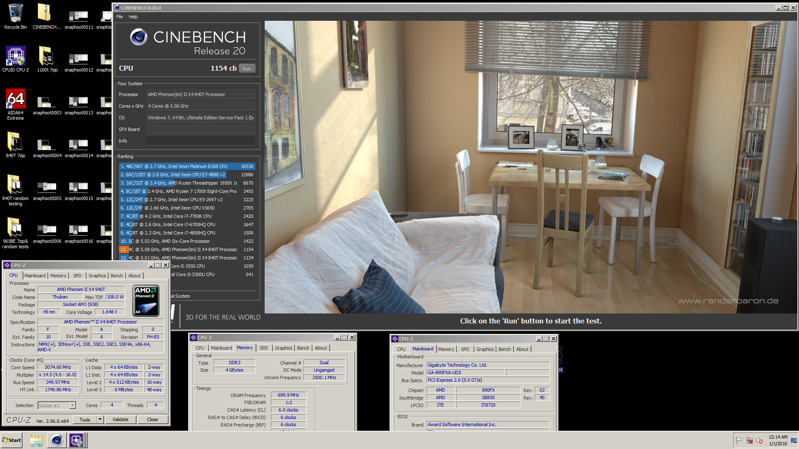799x449 pixels.
Task: Open the Bench tab in middle CPU-Z window
Action: pyautogui.click(x=303, y=348)
